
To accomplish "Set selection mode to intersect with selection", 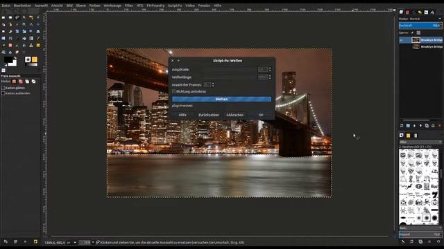I will pyautogui.click(x=34, y=82).
